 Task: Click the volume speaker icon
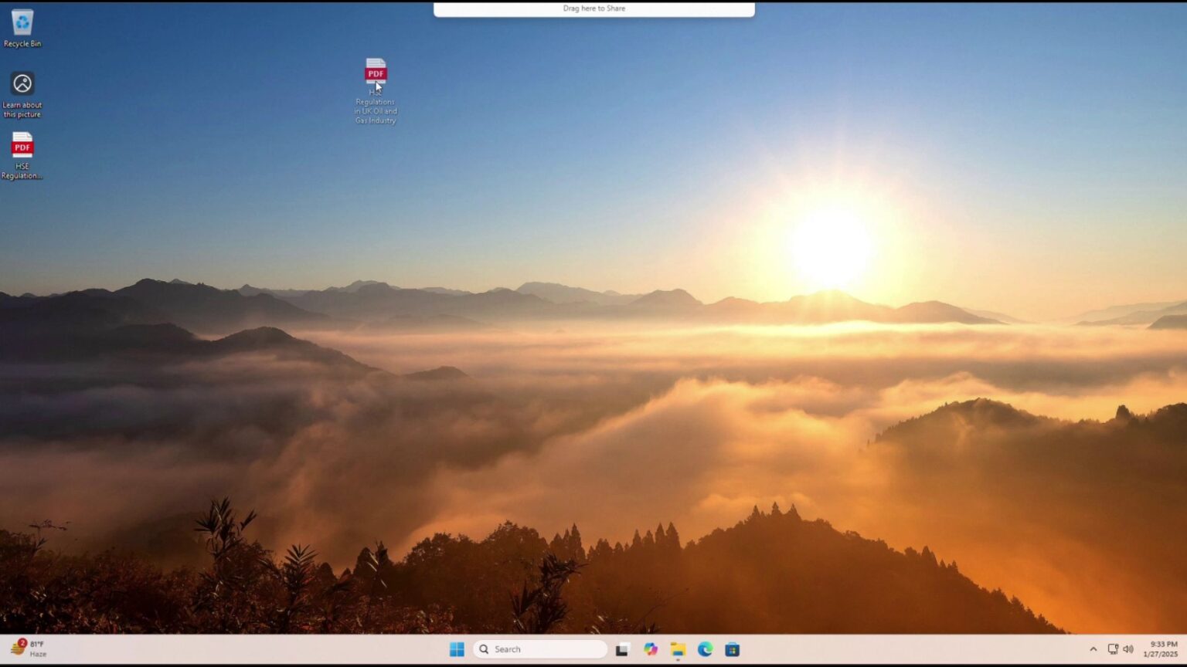coord(1128,649)
